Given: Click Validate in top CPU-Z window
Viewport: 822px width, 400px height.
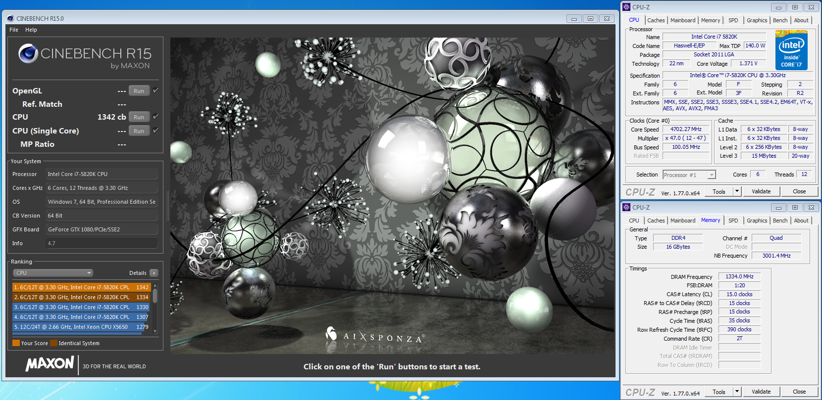Looking at the screenshot, I should pos(761,191).
